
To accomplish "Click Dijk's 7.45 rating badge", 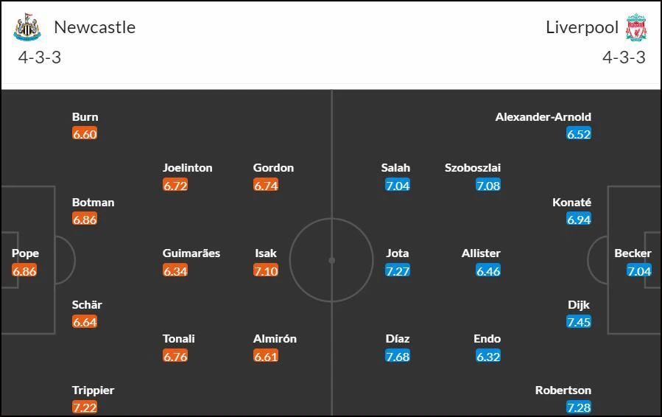I will click(579, 322).
